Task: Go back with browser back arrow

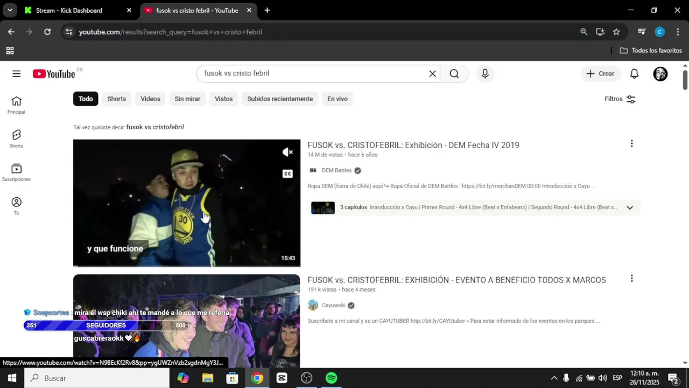Action: click(x=11, y=32)
